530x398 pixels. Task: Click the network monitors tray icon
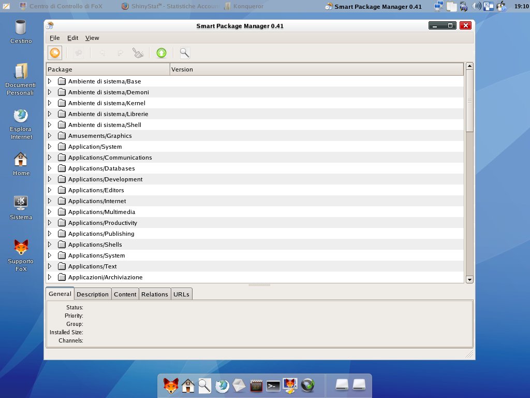point(438,6)
